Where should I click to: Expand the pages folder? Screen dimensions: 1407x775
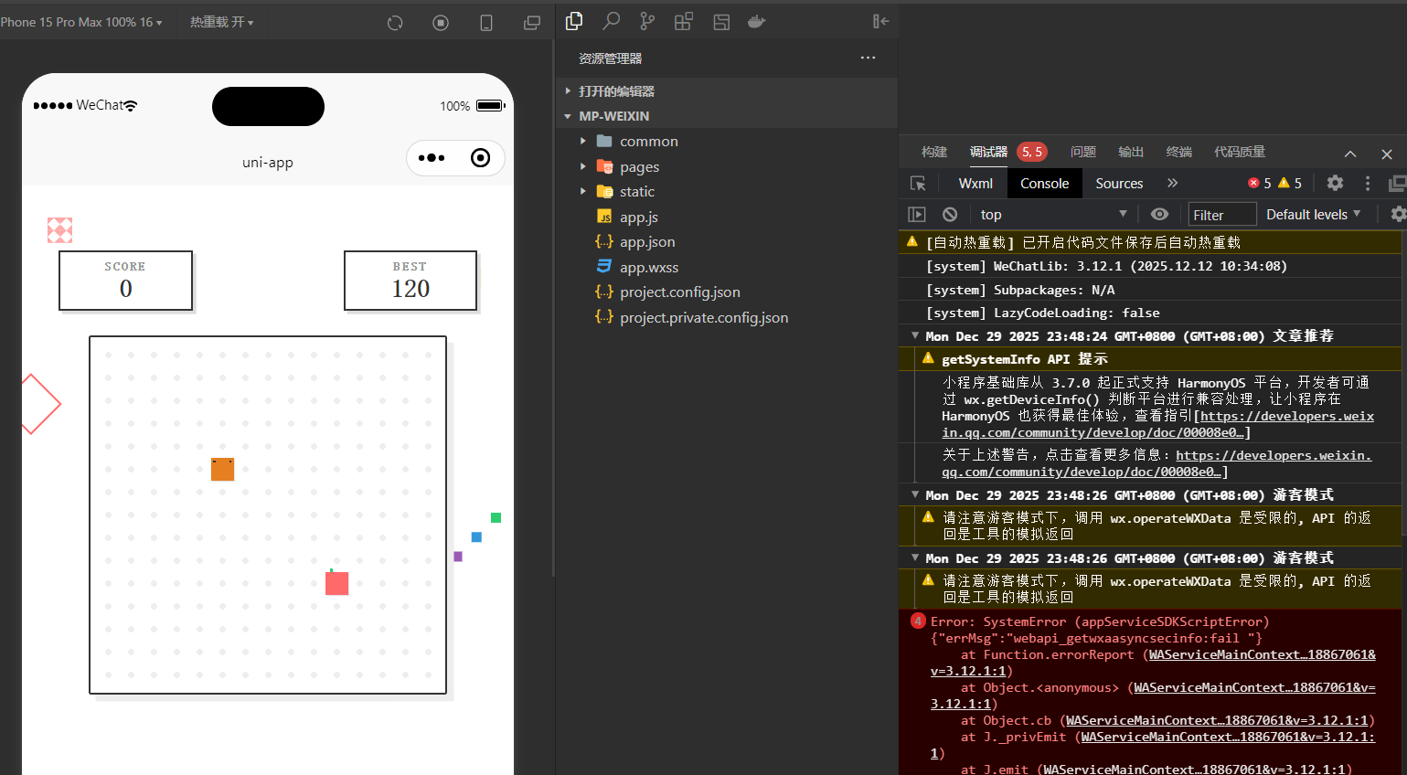coord(639,166)
